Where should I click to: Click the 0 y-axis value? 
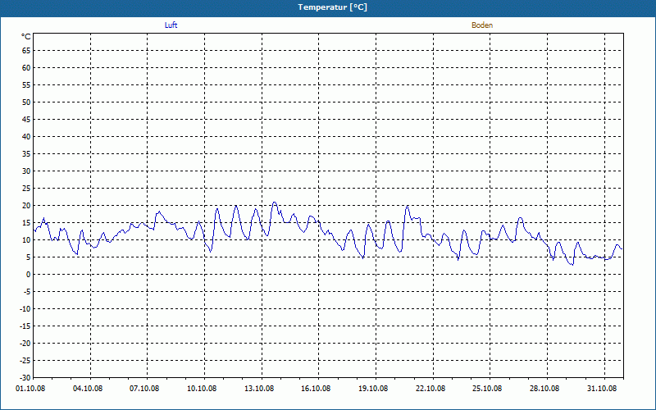click(29, 275)
